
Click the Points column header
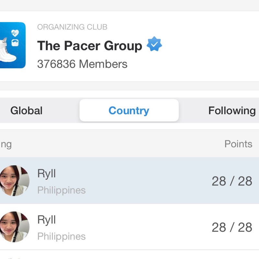click(238, 144)
